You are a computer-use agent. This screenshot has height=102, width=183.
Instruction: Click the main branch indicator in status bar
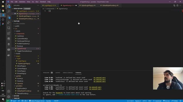tap(13, 101)
